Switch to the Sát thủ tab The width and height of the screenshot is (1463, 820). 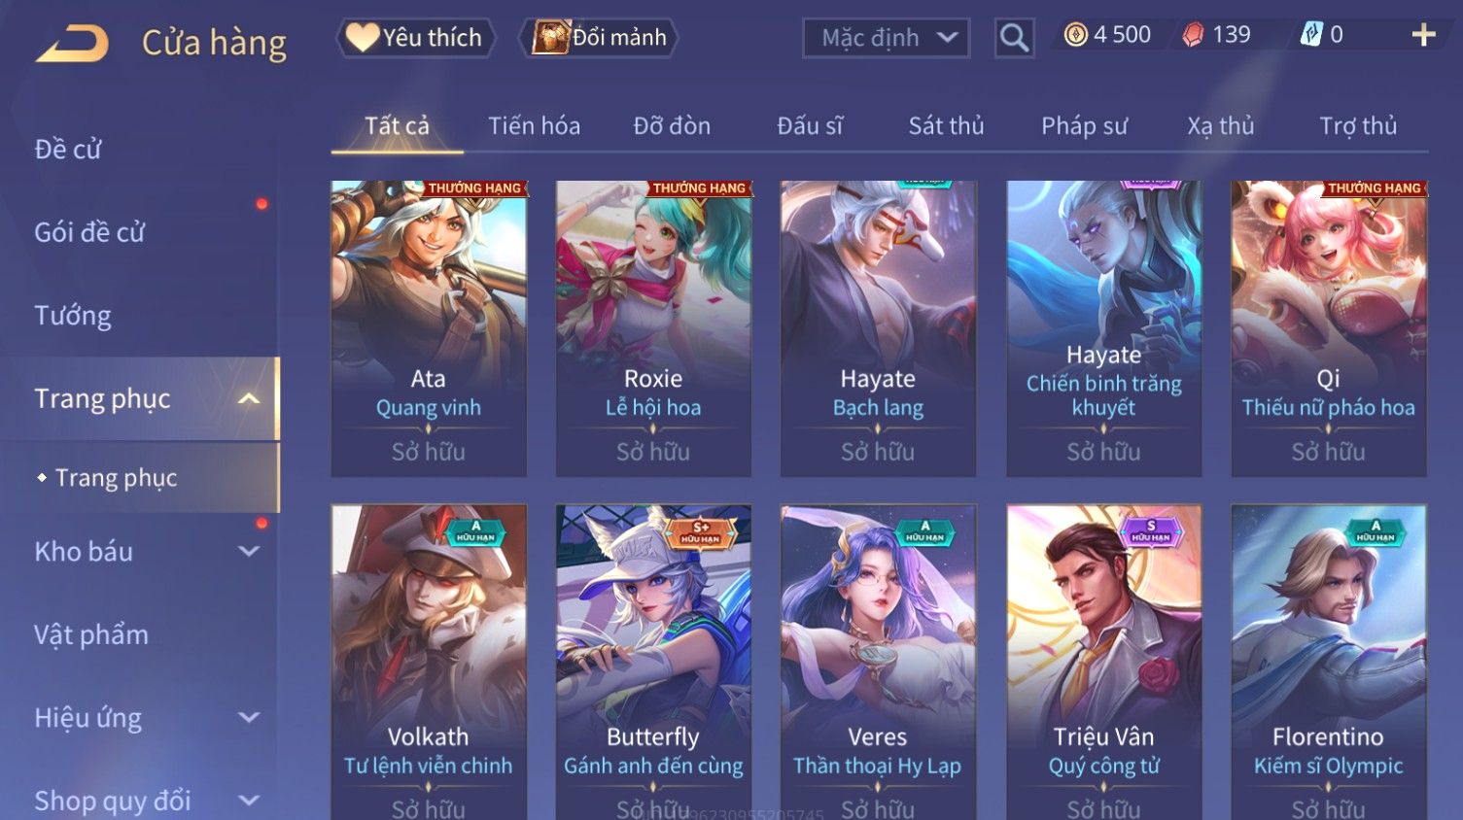coord(946,126)
